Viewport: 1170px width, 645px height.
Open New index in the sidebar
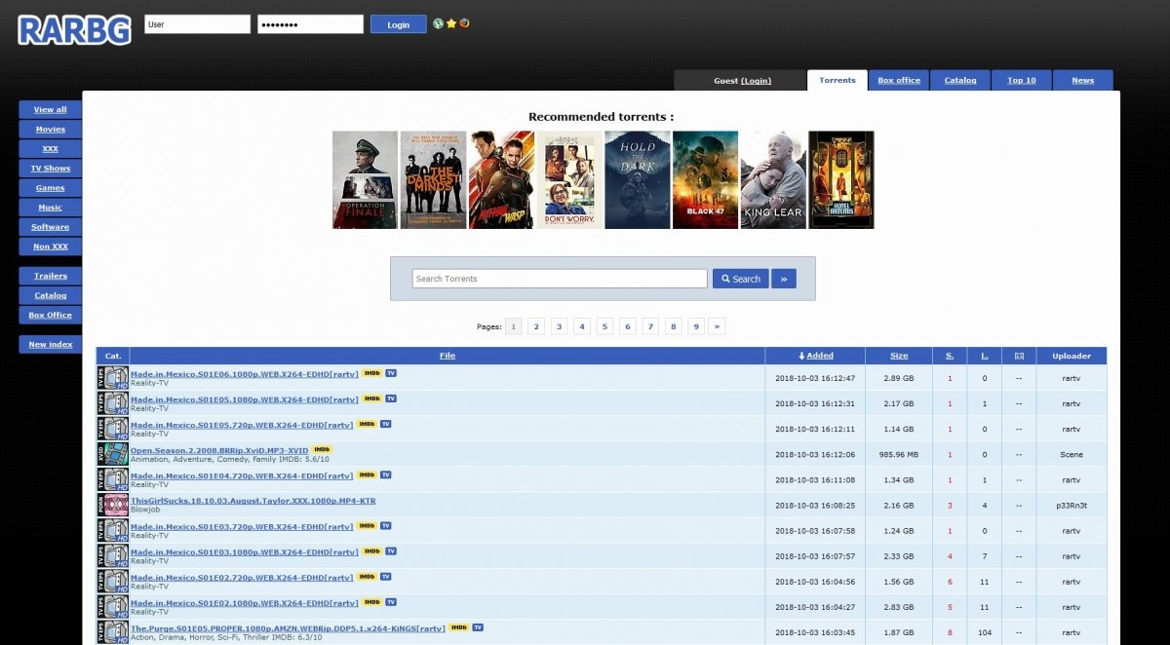(50, 344)
